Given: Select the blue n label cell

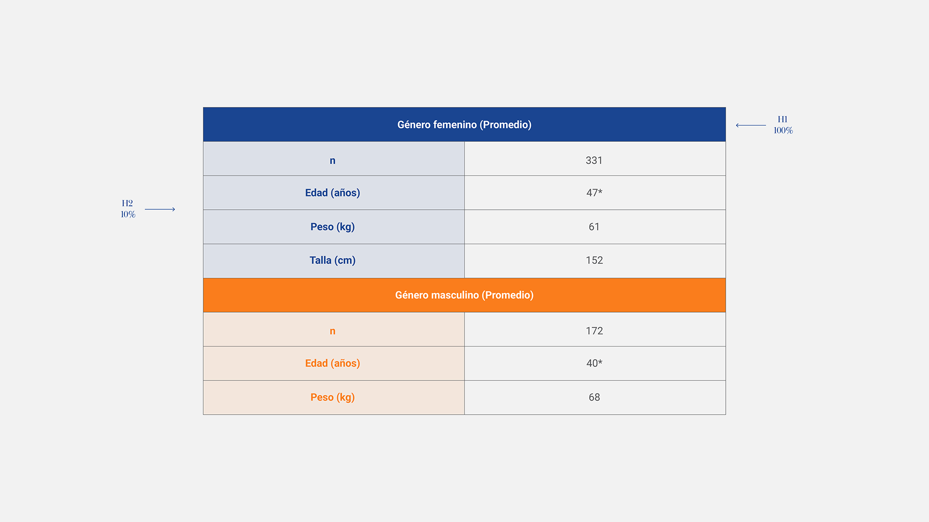Looking at the screenshot, I should [333, 159].
